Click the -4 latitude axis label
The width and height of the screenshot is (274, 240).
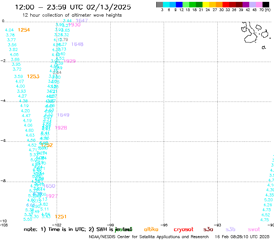pos(3,101)
